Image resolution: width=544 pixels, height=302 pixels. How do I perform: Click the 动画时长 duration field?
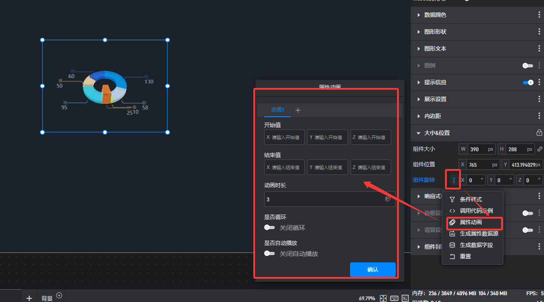[330, 199]
